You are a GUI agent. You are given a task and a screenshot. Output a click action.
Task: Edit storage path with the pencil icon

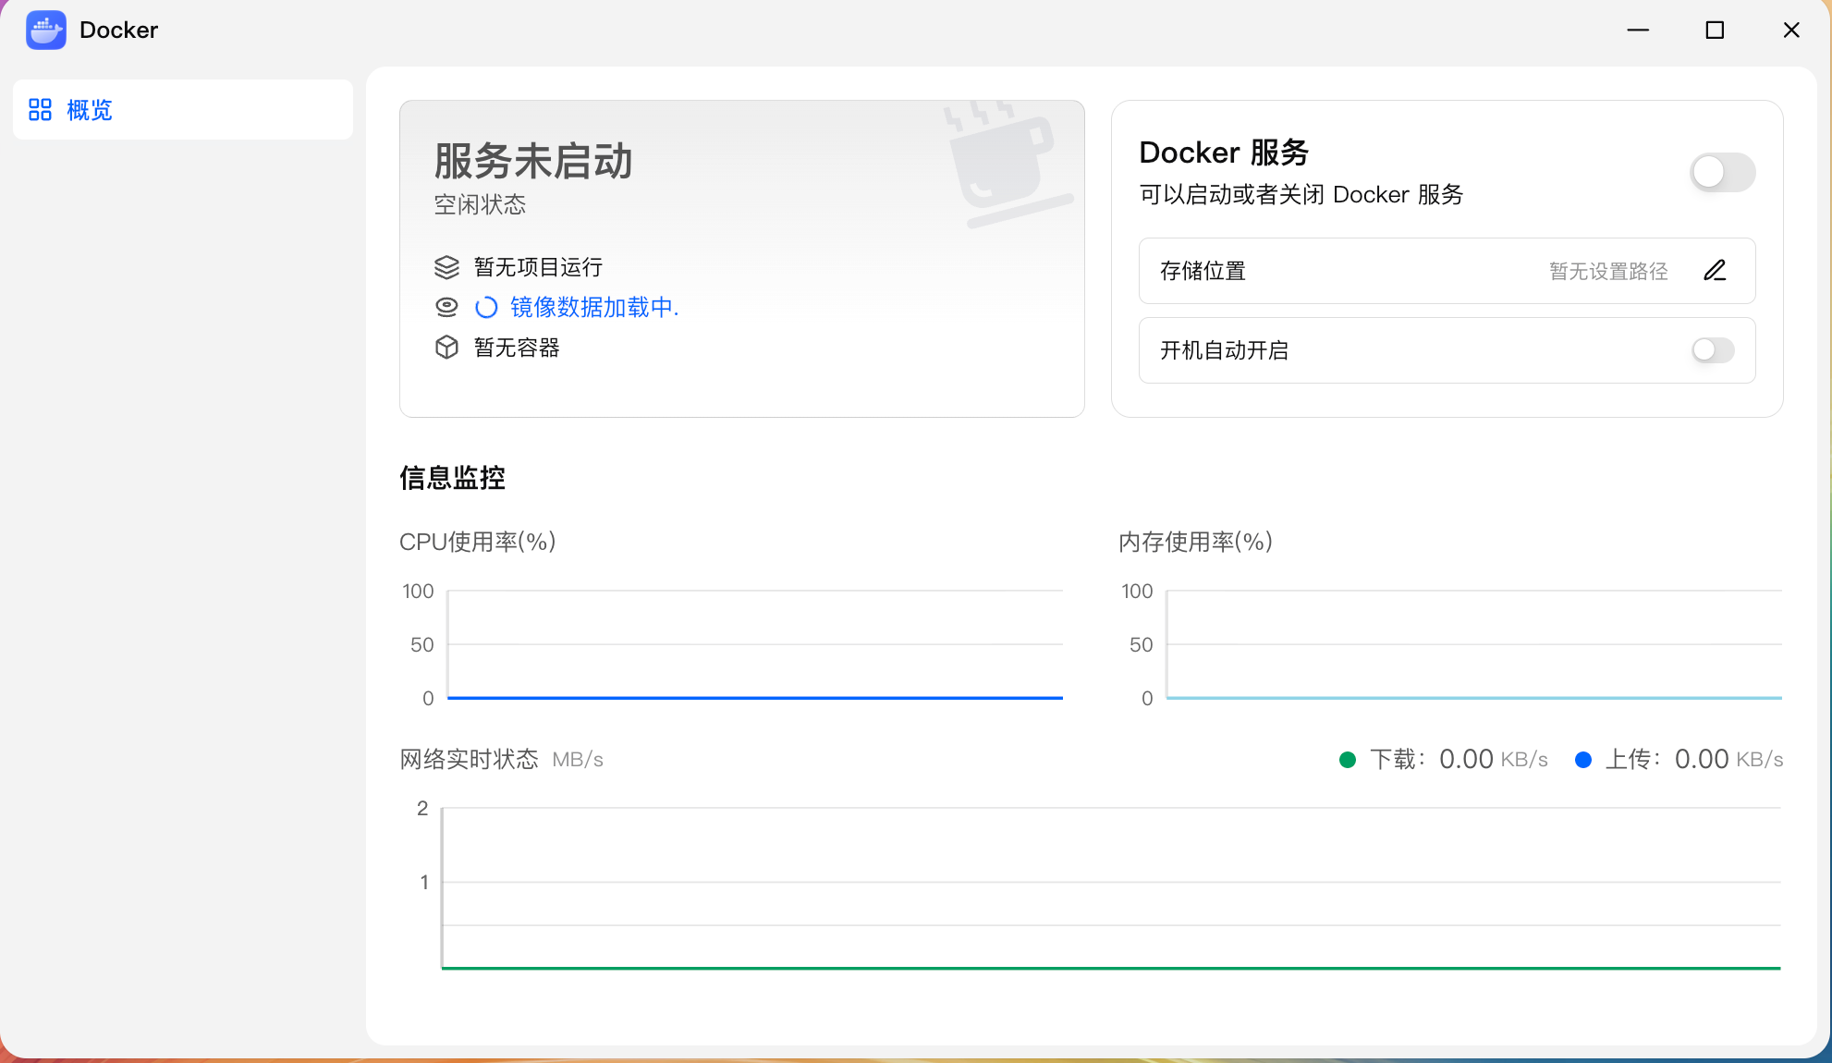(1715, 271)
